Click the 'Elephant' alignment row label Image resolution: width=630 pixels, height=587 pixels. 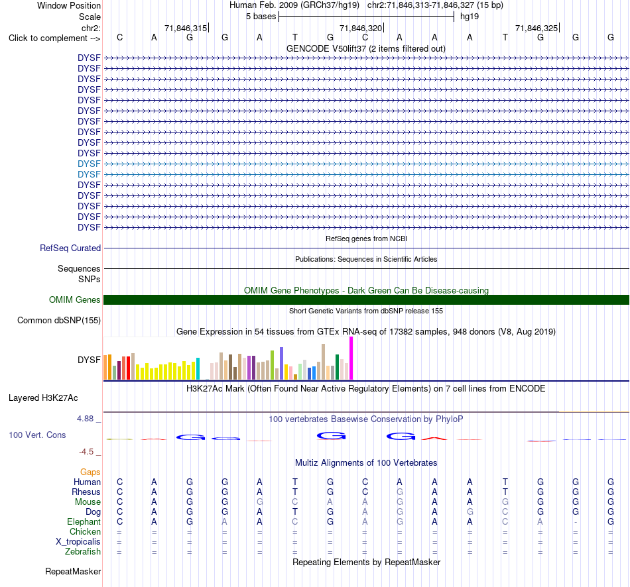click(84, 521)
